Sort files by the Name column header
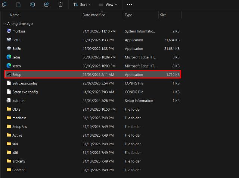The width and height of the screenshot is (239, 178). 15,15
